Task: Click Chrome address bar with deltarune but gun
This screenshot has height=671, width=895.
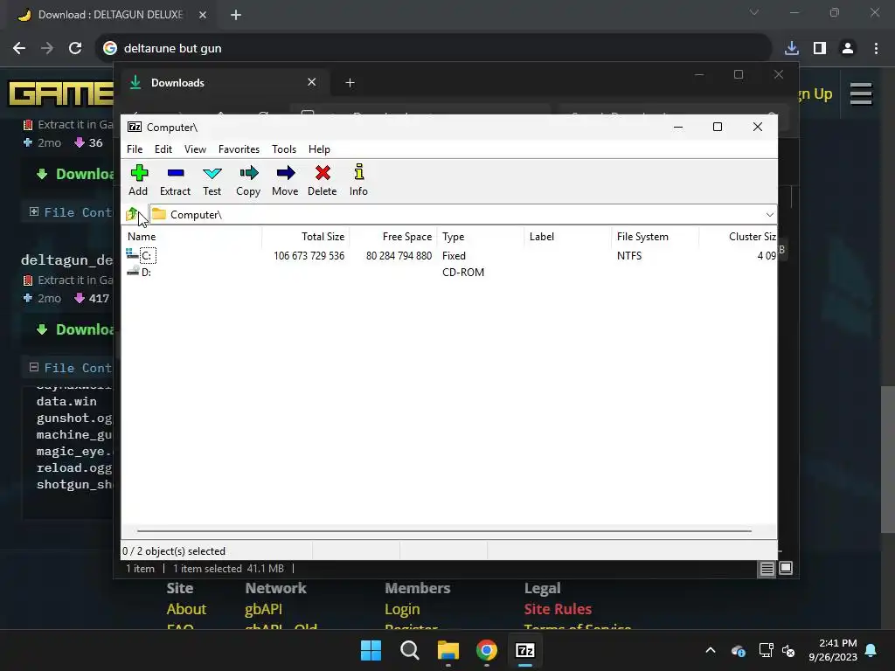Action: pyautogui.click(x=434, y=49)
